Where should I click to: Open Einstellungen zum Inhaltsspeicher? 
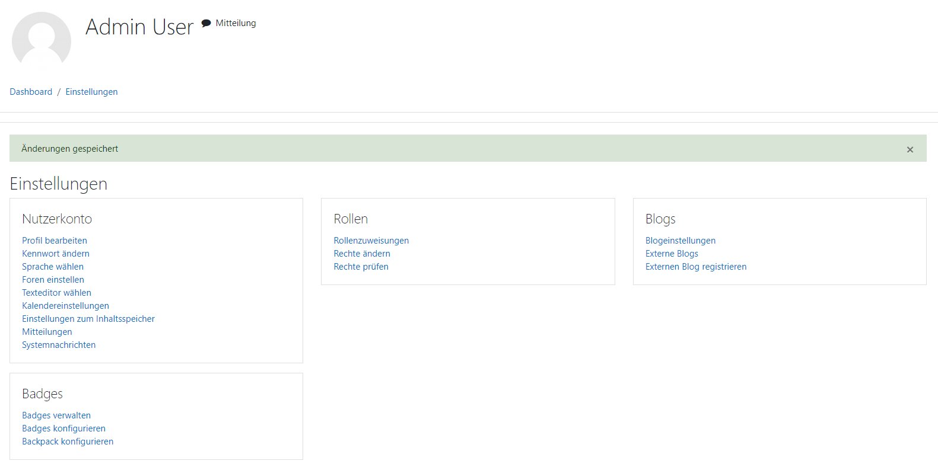pyautogui.click(x=88, y=319)
